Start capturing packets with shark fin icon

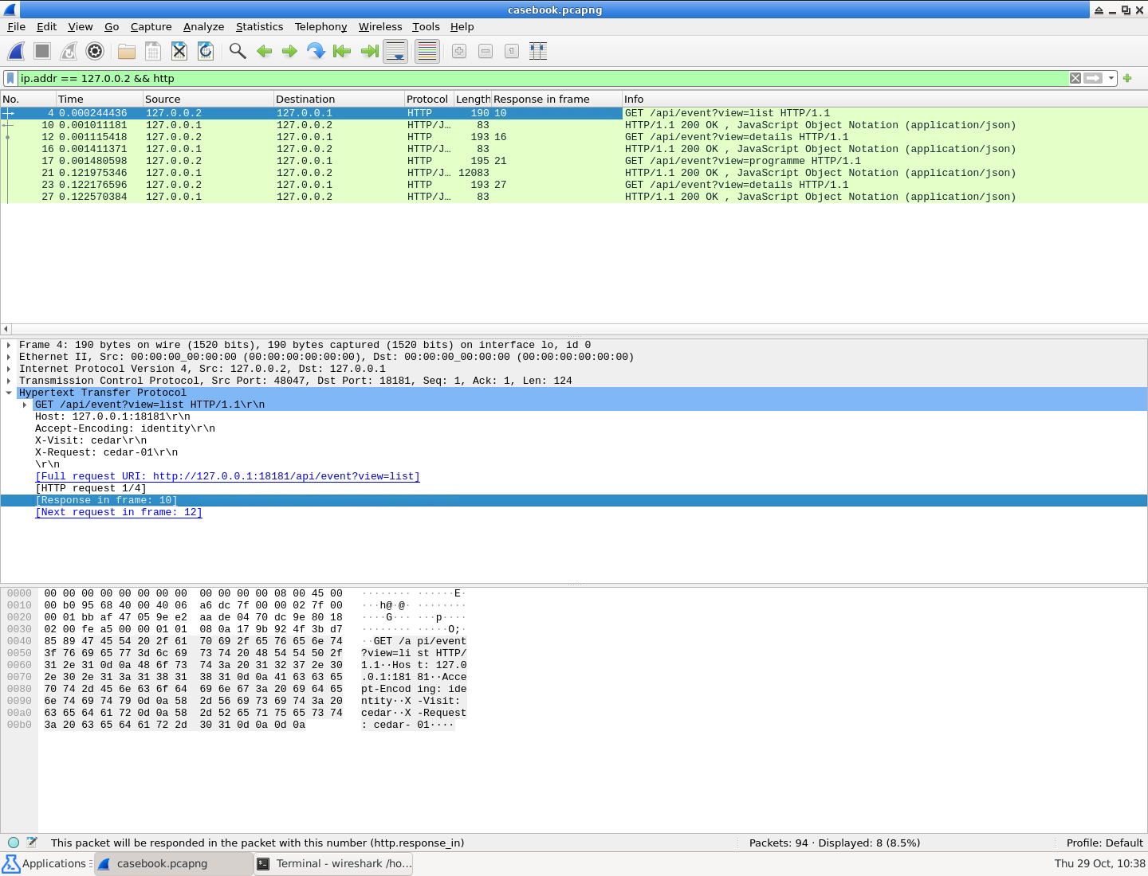(x=16, y=51)
